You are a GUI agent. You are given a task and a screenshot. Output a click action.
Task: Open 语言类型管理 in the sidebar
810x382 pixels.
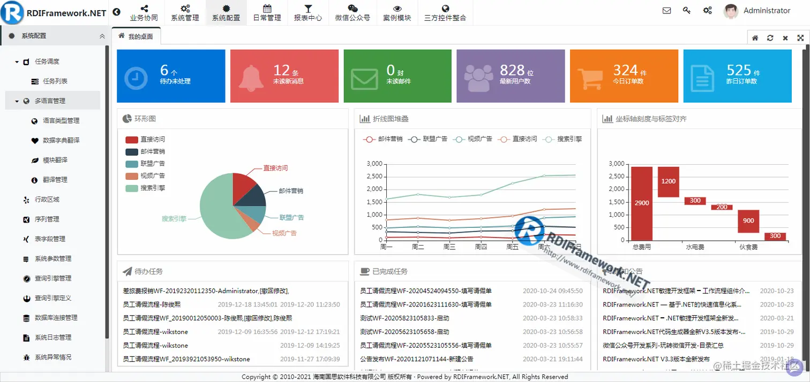61,121
